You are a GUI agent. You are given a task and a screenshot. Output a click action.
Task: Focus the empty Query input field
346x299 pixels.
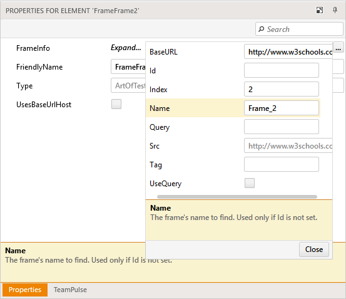(282, 127)
